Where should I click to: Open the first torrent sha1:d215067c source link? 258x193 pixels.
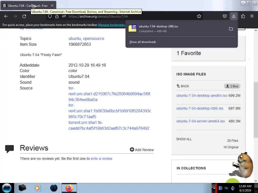pyautogui.click(x=109, y=94)
